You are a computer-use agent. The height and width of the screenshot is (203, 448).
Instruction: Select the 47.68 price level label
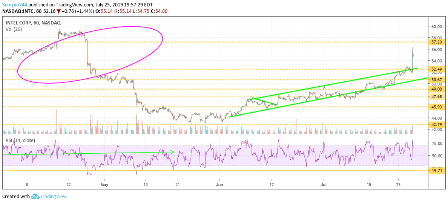tap(437, 97)
